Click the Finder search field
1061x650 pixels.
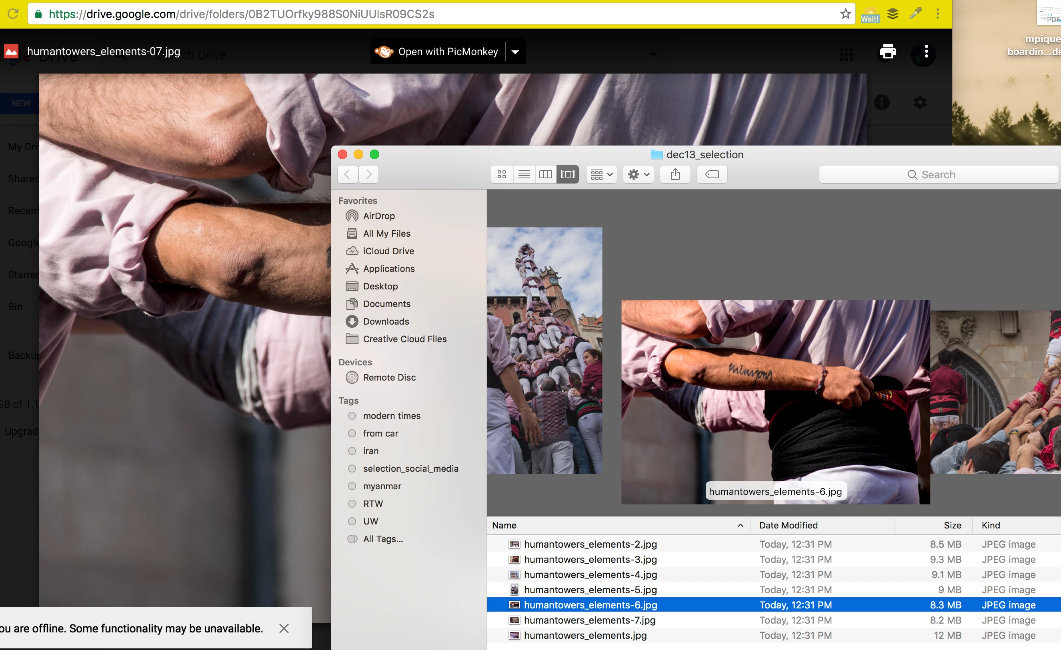(x=939, y=174)
